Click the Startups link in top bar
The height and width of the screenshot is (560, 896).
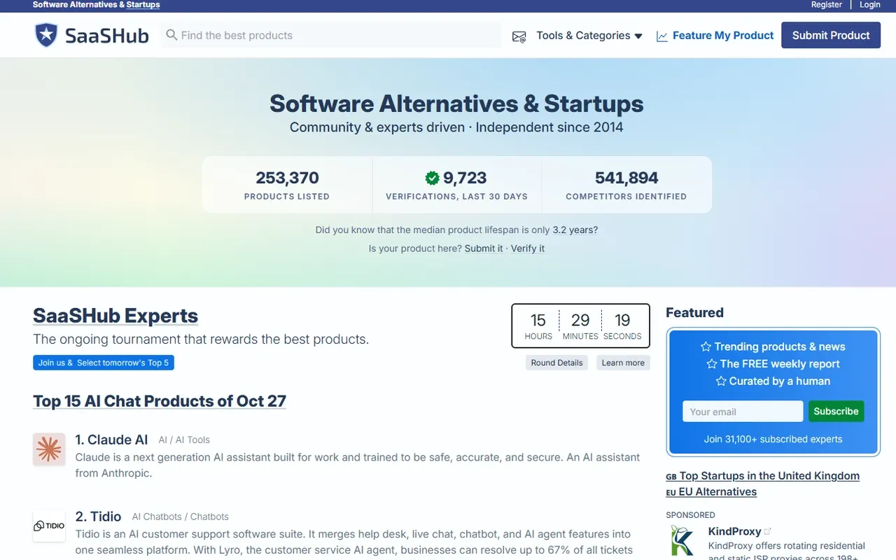click(x=143, y=5)
